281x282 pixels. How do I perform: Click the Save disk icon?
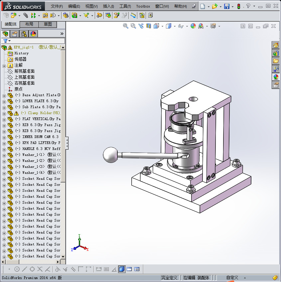226,7
